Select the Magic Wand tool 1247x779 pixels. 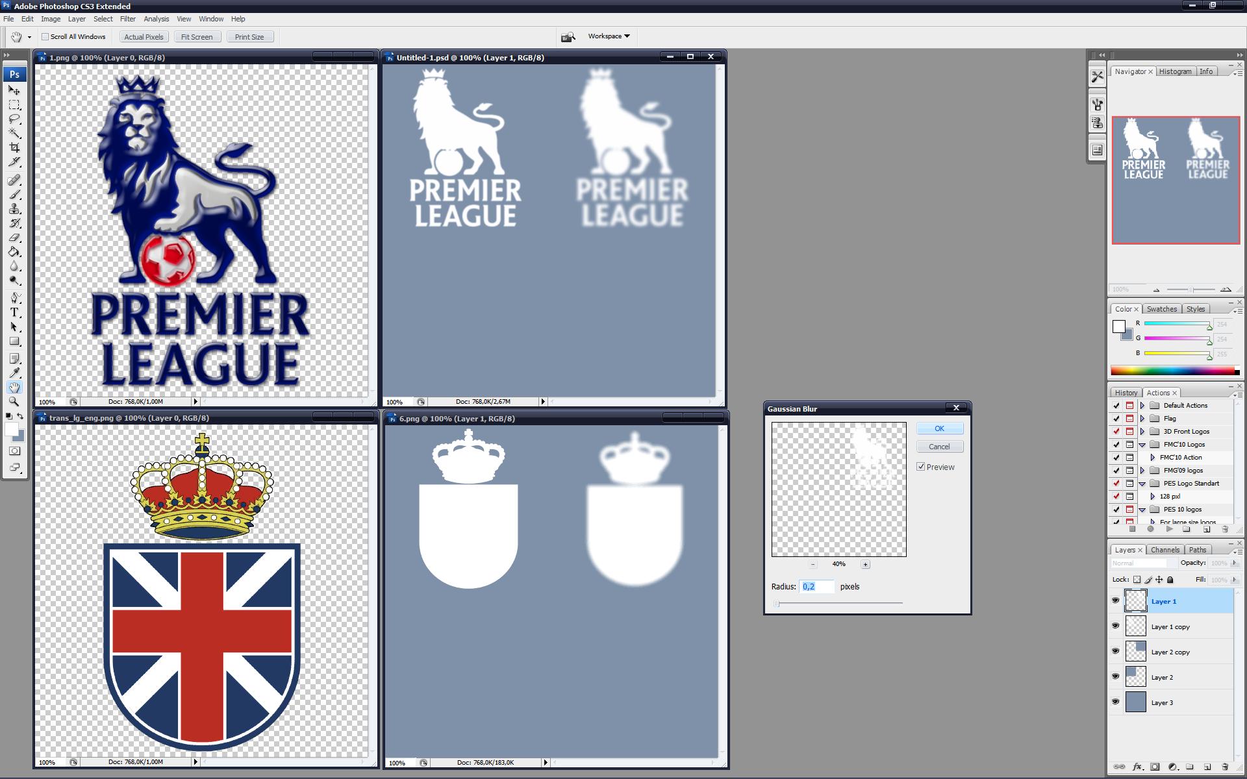[14, 133]
